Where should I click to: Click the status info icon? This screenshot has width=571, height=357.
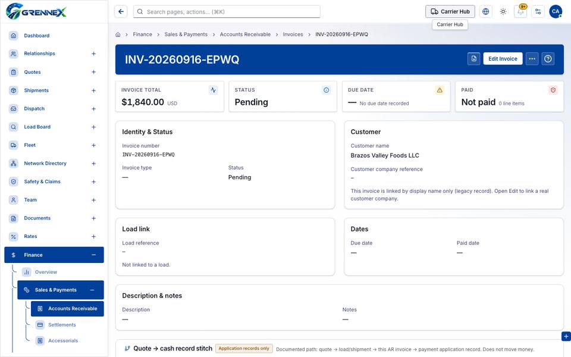click(327, 90)
